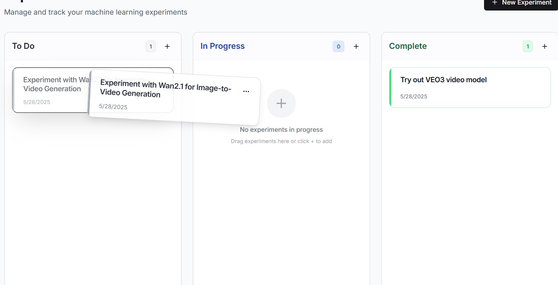Screen dimensions: 558x285
Task: Click the Drag experiments here hint text
Action: point(281,141)
